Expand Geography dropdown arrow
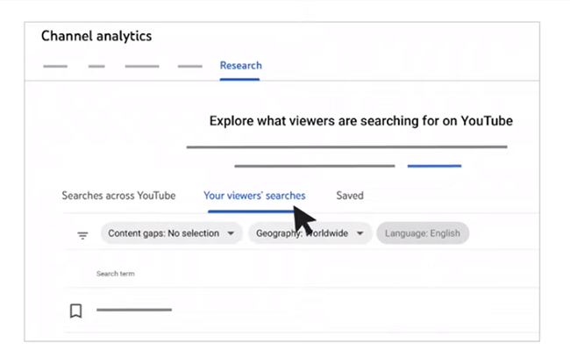The width and height of the screenshot is (570, 357). coord(360,233)
